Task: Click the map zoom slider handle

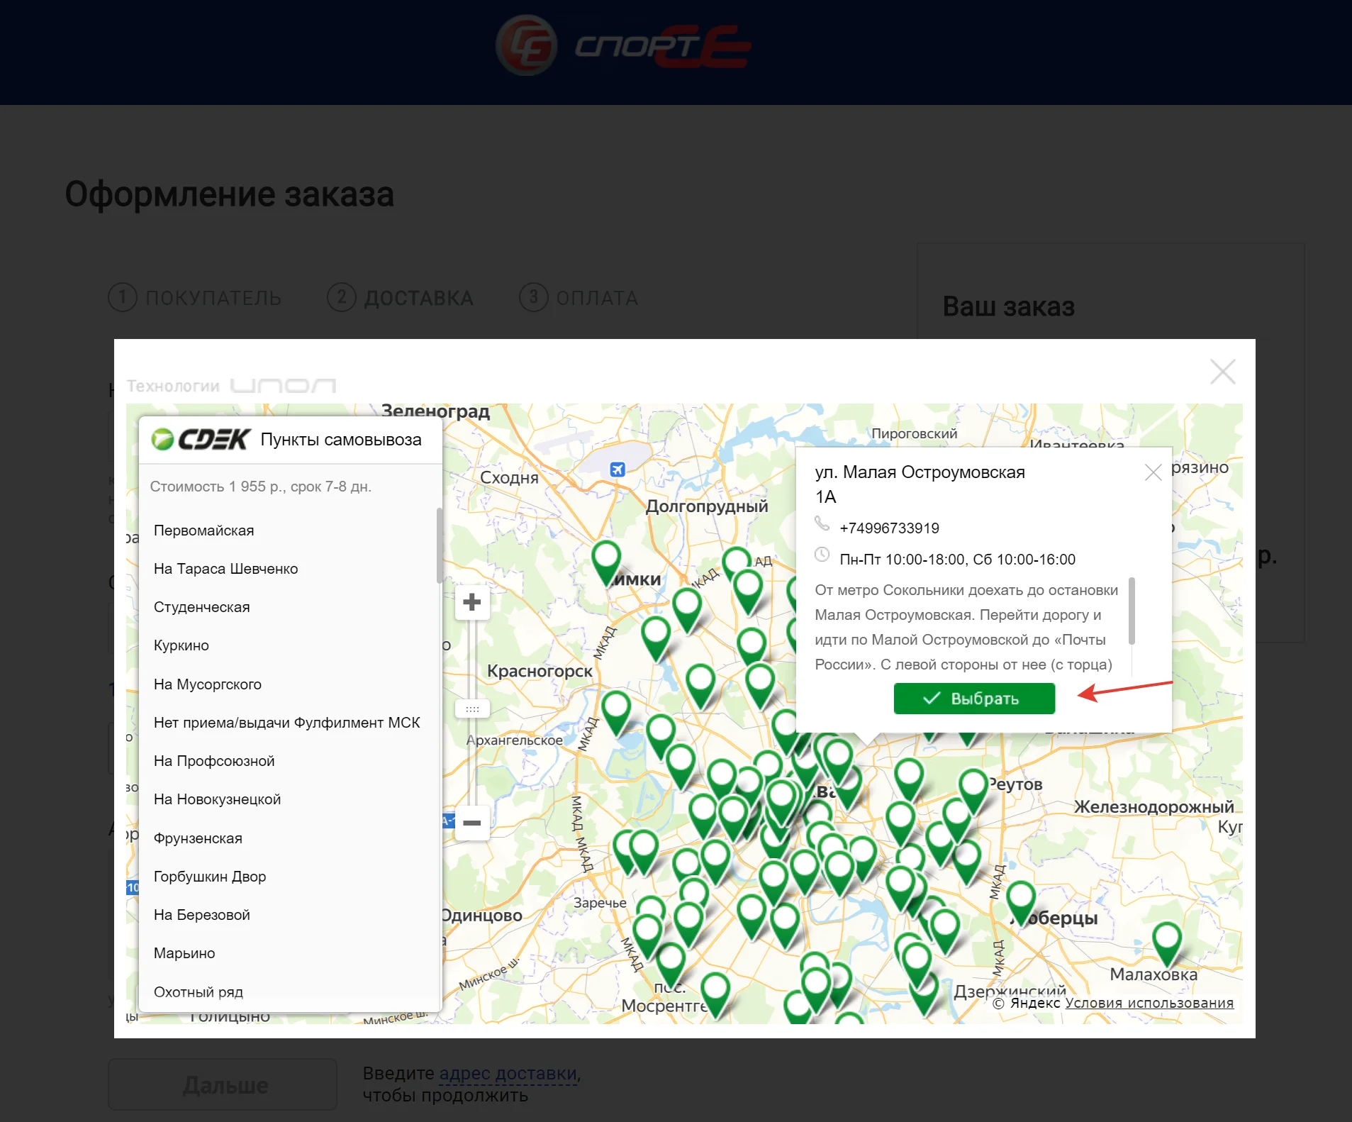Action: (472, 709)
